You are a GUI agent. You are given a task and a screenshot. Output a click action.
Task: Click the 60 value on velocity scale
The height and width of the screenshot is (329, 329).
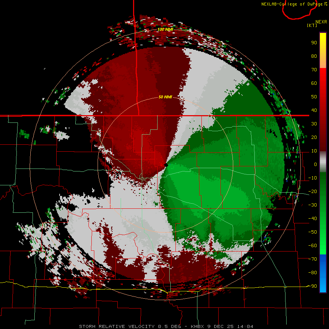point(314,83)
